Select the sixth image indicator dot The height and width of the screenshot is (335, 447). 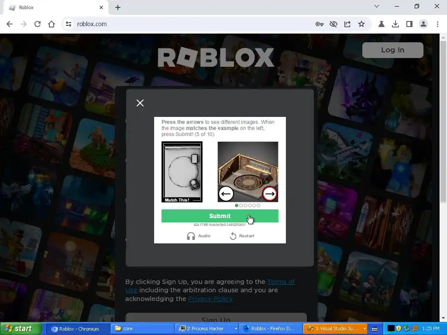pos(258,205)
